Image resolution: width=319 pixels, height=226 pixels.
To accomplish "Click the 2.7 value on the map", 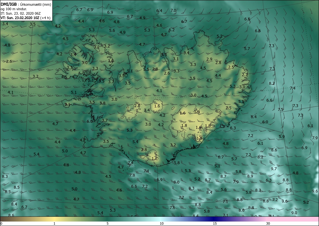I will pyautogui.click(x=245, y=75).
